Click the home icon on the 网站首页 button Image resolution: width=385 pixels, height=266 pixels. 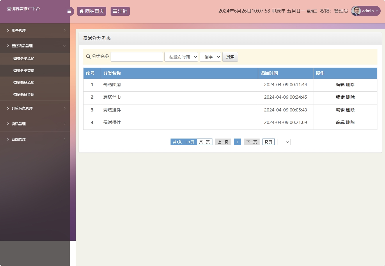tap(81, 11)
